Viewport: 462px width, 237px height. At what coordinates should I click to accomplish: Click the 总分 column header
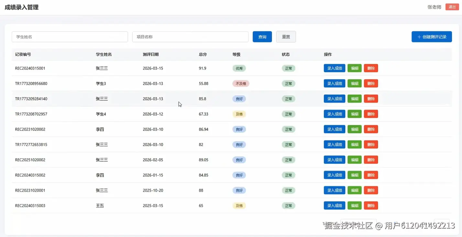pos(203,54)
